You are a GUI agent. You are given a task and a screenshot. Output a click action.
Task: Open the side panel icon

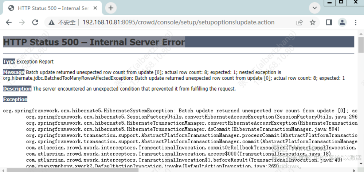329,22
